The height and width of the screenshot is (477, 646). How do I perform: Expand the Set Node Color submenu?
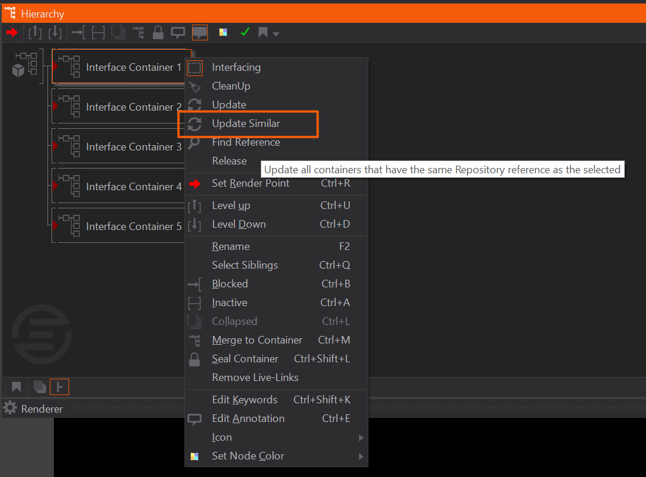[x=276, y=456]
